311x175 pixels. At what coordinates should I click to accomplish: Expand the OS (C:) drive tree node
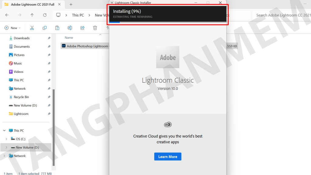6,139
